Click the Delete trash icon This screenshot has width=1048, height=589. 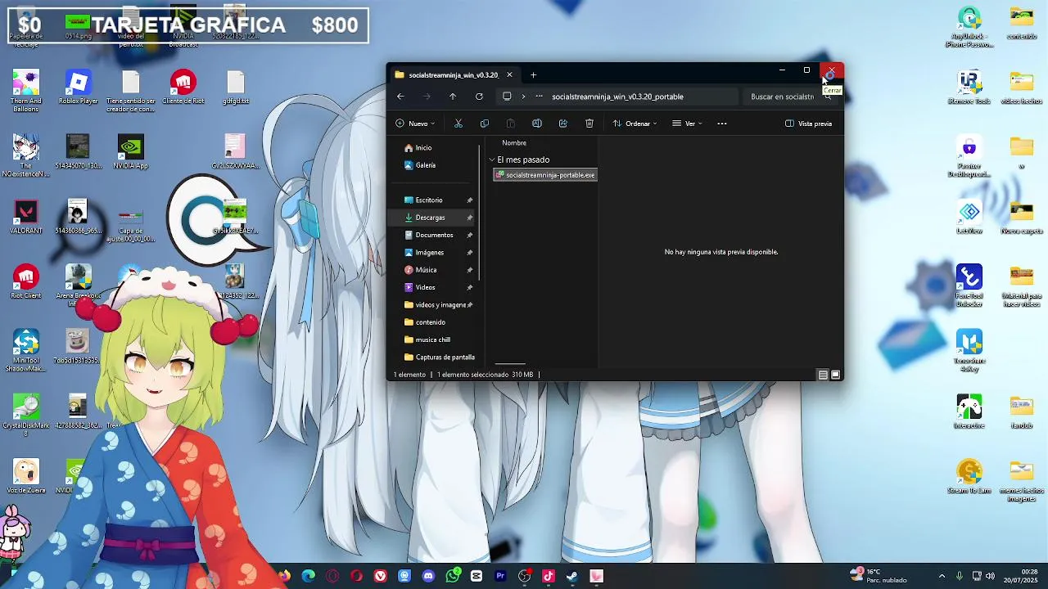click(589, 124)
